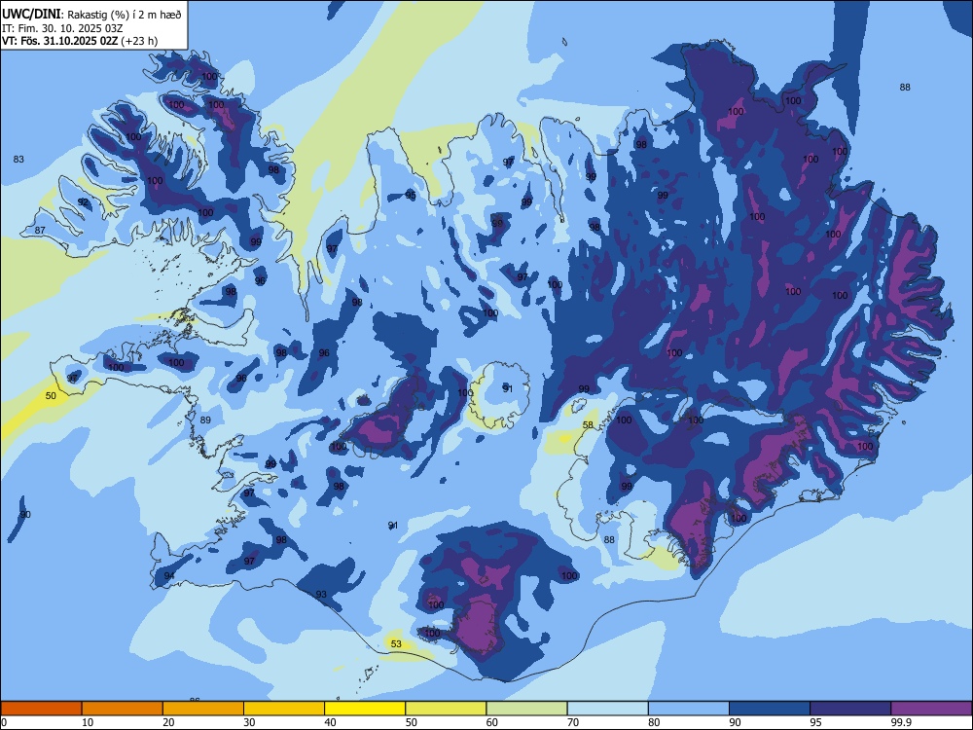
Task: Pick the medium blue 80–90 legend swatch
Action: click(x=688, y=709)
